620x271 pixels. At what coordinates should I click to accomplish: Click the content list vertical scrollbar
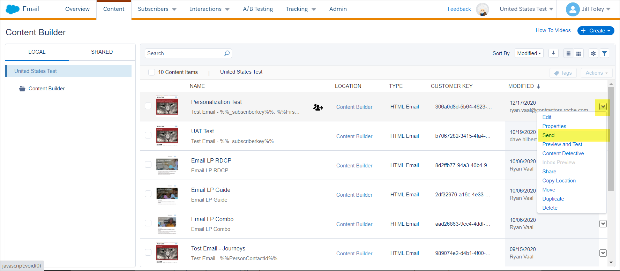click(x=611, y=139)
